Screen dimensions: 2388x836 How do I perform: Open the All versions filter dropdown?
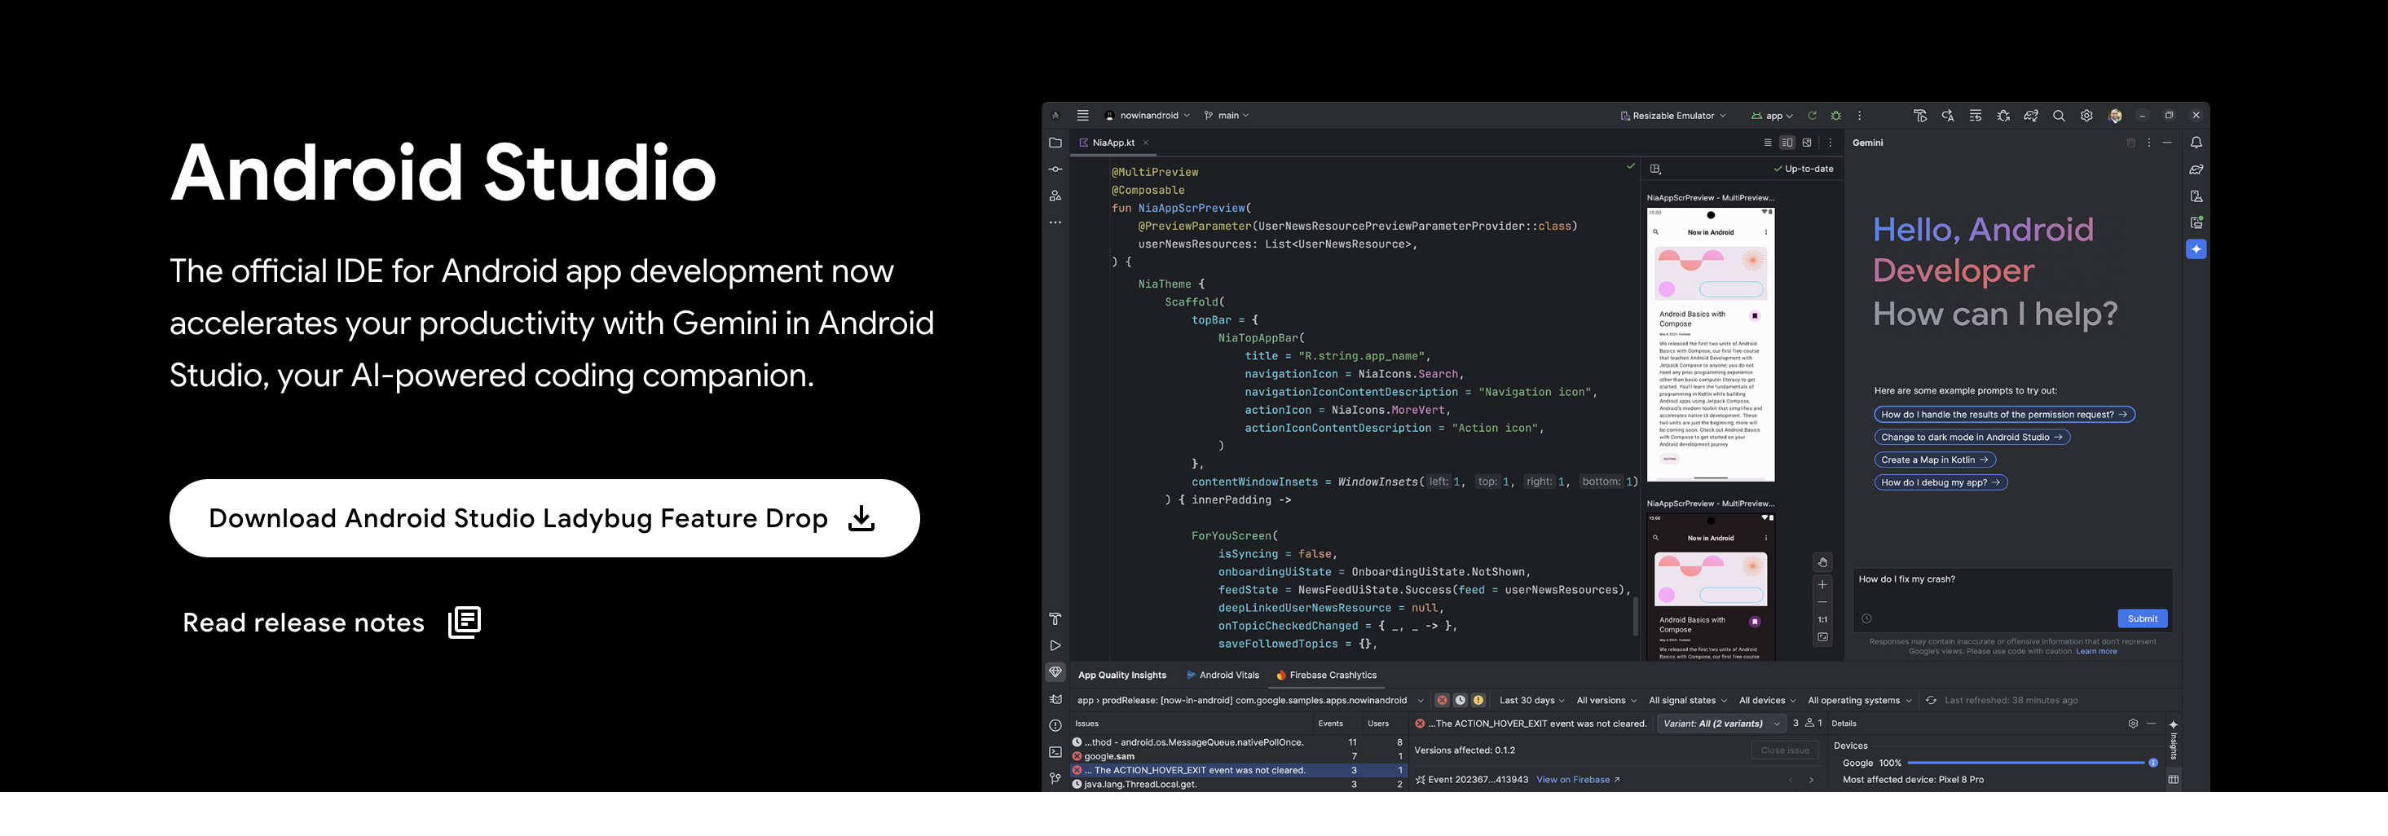coord(1606,701)
